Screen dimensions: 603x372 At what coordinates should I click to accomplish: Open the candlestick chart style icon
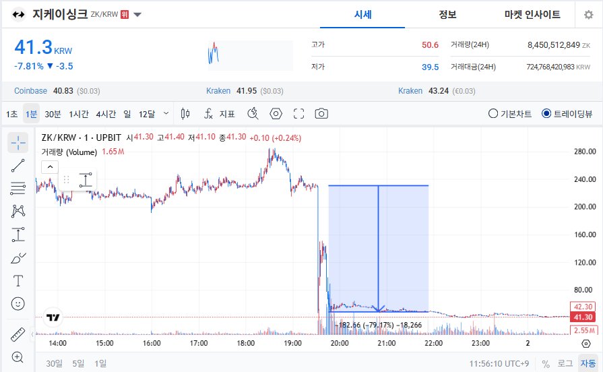[186, 114]
